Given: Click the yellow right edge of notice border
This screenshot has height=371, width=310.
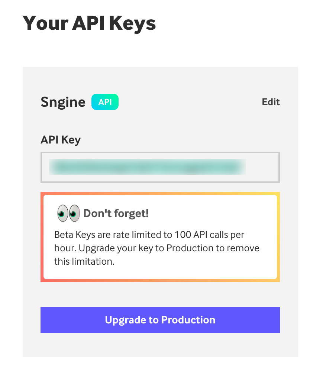Looking at the screenshot, I should (278, 237).
